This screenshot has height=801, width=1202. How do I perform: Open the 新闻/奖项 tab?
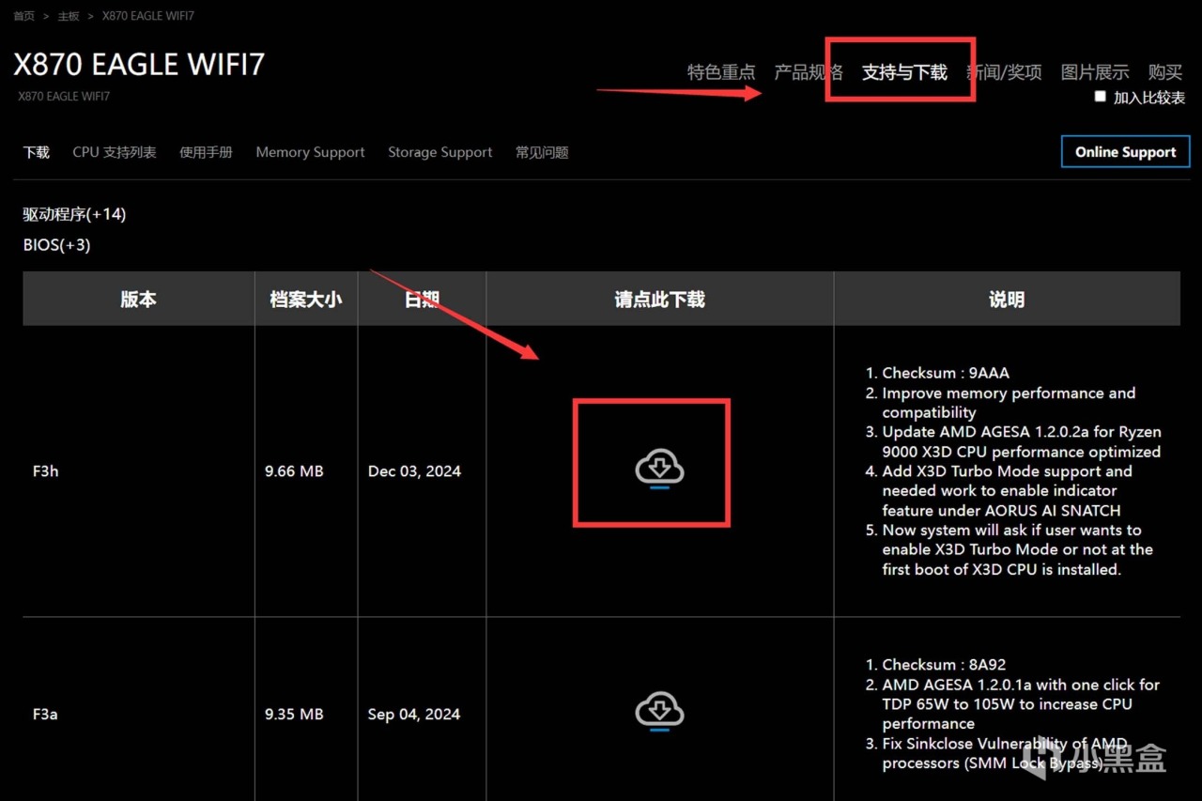[1004, 72]
